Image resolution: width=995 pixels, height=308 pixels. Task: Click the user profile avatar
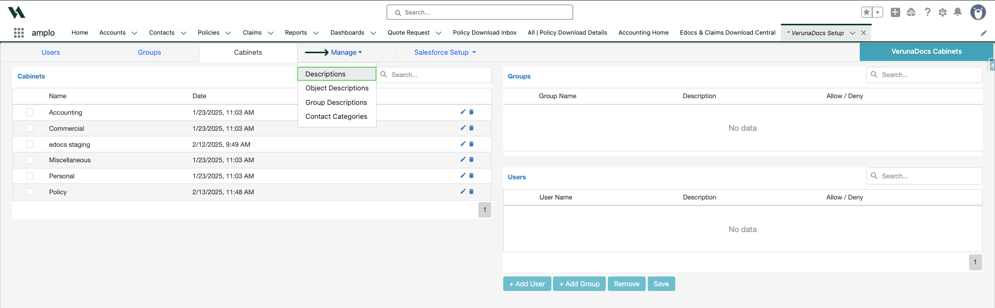coord(978,12)
